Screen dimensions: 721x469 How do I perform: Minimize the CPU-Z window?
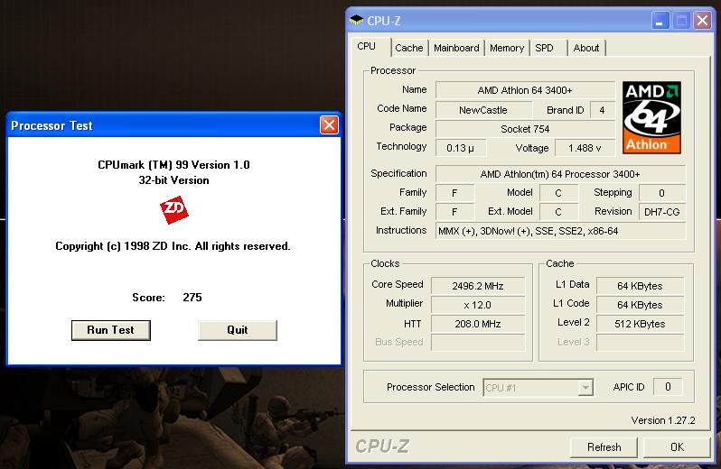tap(660, 21)
